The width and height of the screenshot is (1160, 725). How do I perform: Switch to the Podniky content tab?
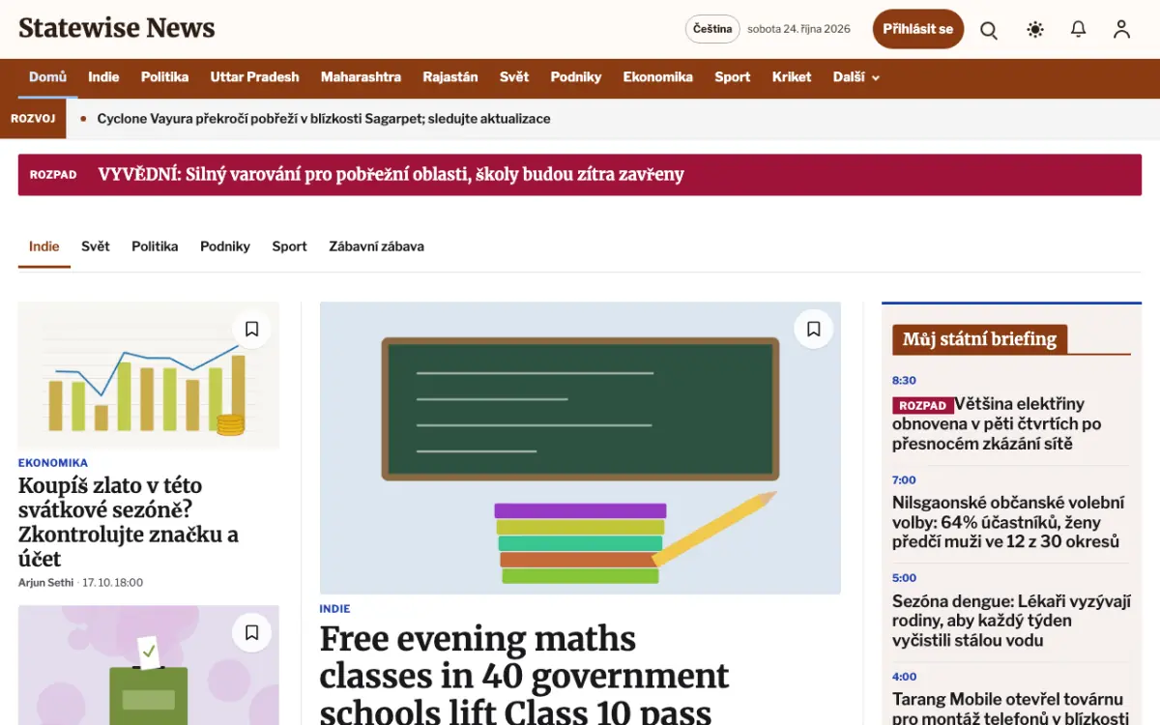225,246
